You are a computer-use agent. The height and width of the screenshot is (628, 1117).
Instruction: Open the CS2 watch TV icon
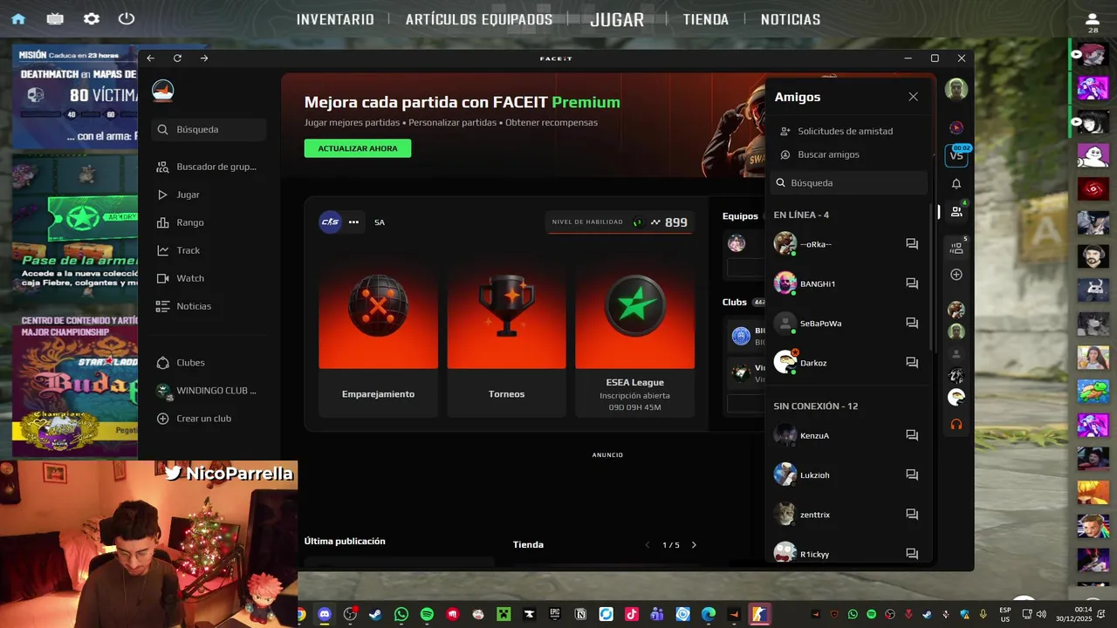(x=55, y=18)
